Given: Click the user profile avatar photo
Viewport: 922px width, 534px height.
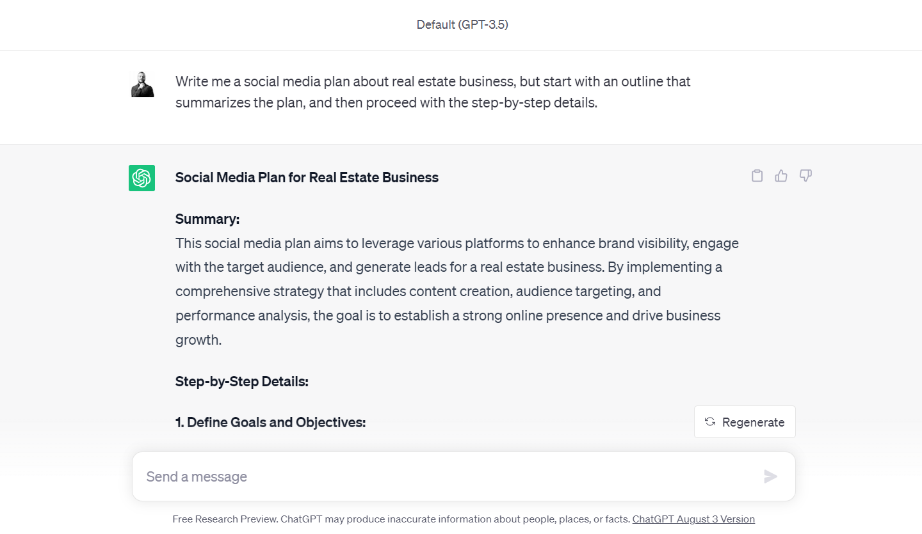Looking at the screenshot, I should 142,84.
